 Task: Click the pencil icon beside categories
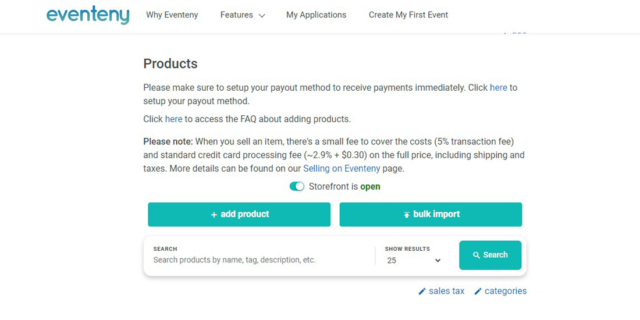pos(478,291)
